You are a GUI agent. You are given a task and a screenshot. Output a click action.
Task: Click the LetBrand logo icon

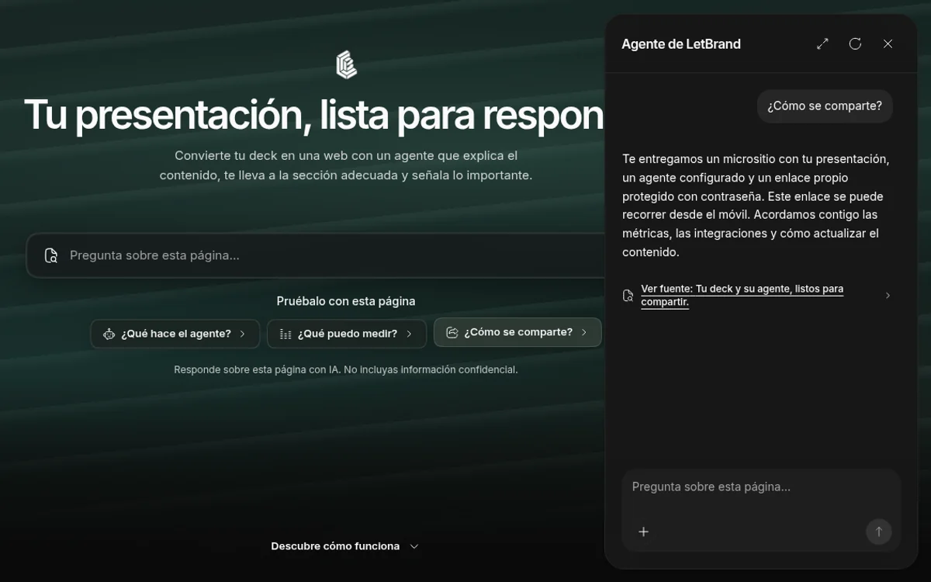pos(346,64)
